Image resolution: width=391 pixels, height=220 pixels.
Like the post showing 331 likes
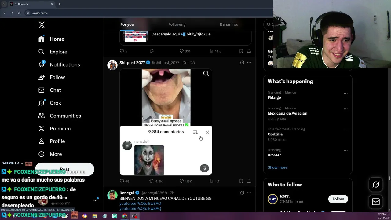tap(185, 51)
